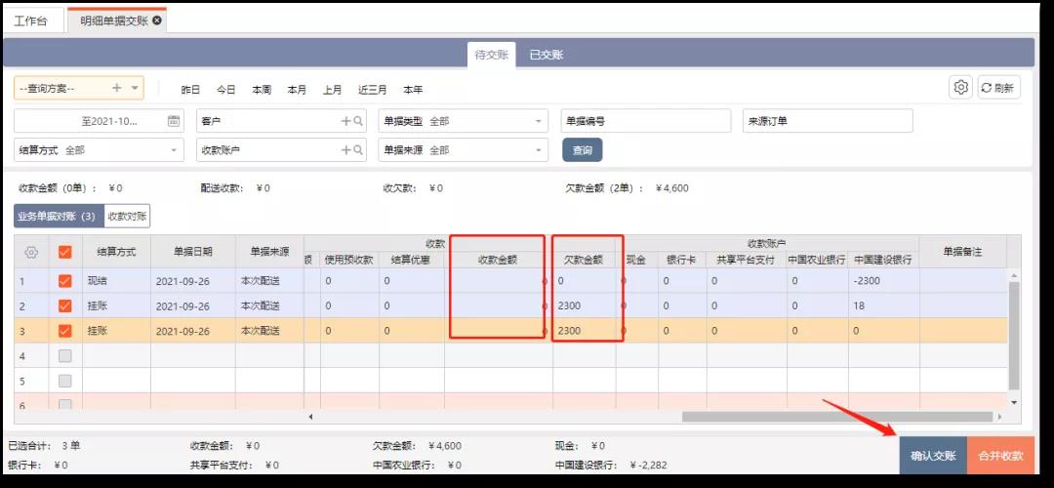The height and width of the screenshot is (488, 1054).
Task: Check the empty checkbox in row 4
Action: tap(64, 356)
